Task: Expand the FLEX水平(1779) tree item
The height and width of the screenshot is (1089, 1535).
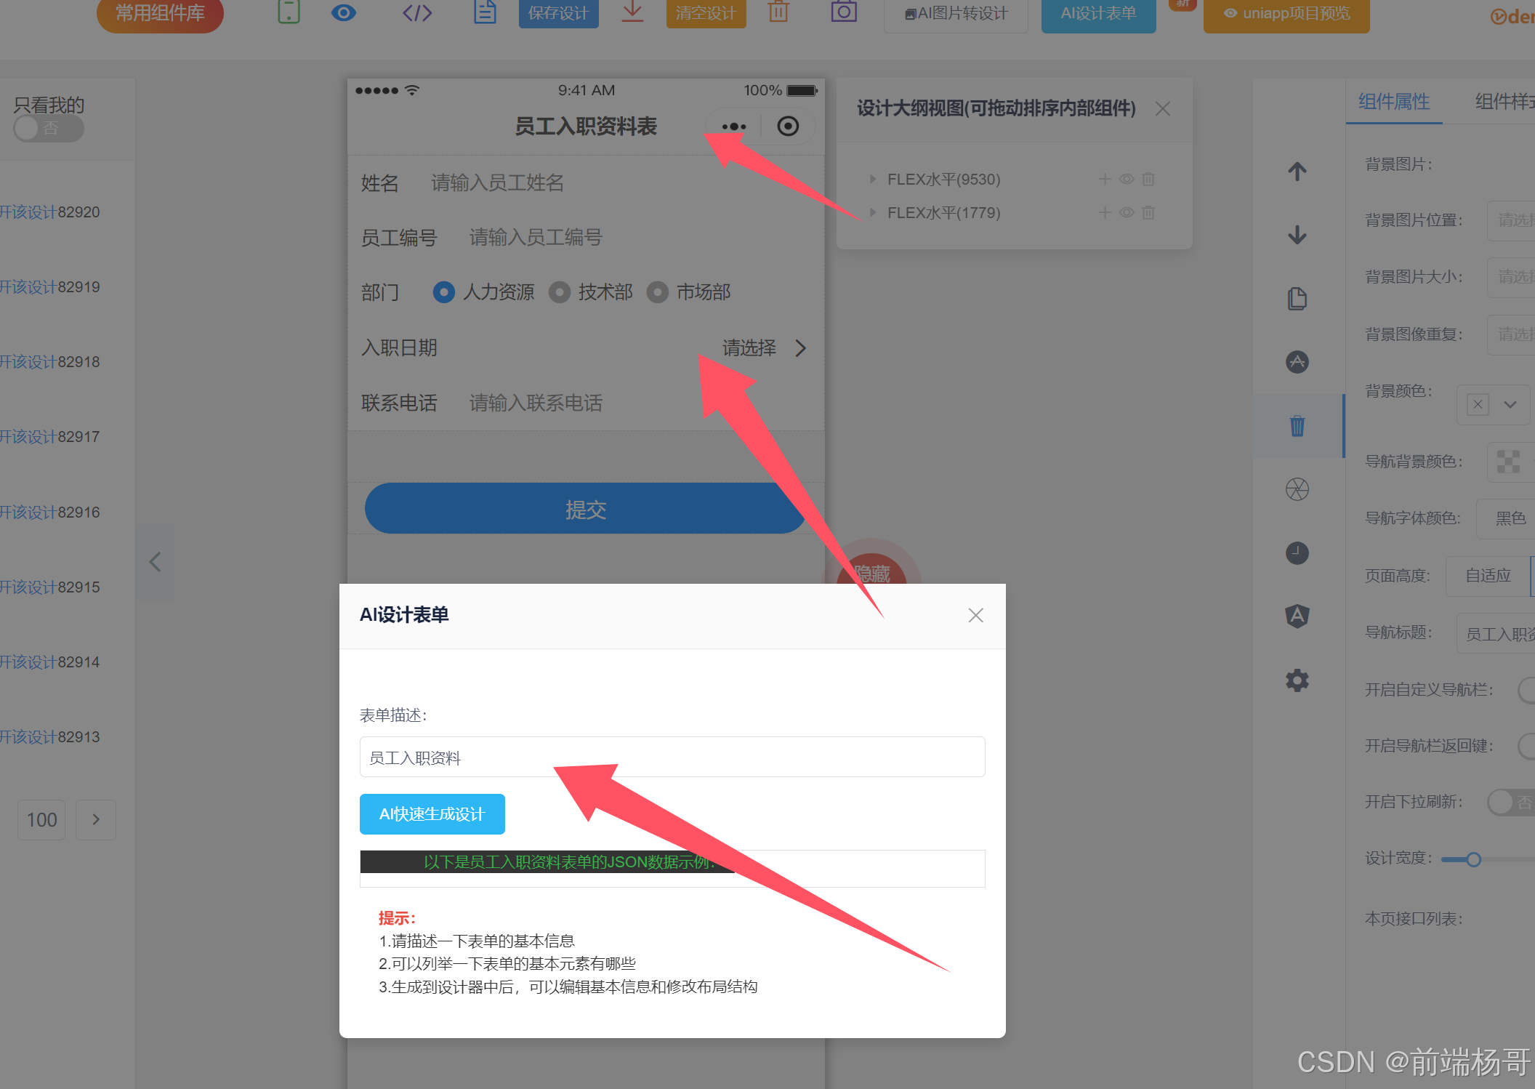Action: [x=872, y=212]
